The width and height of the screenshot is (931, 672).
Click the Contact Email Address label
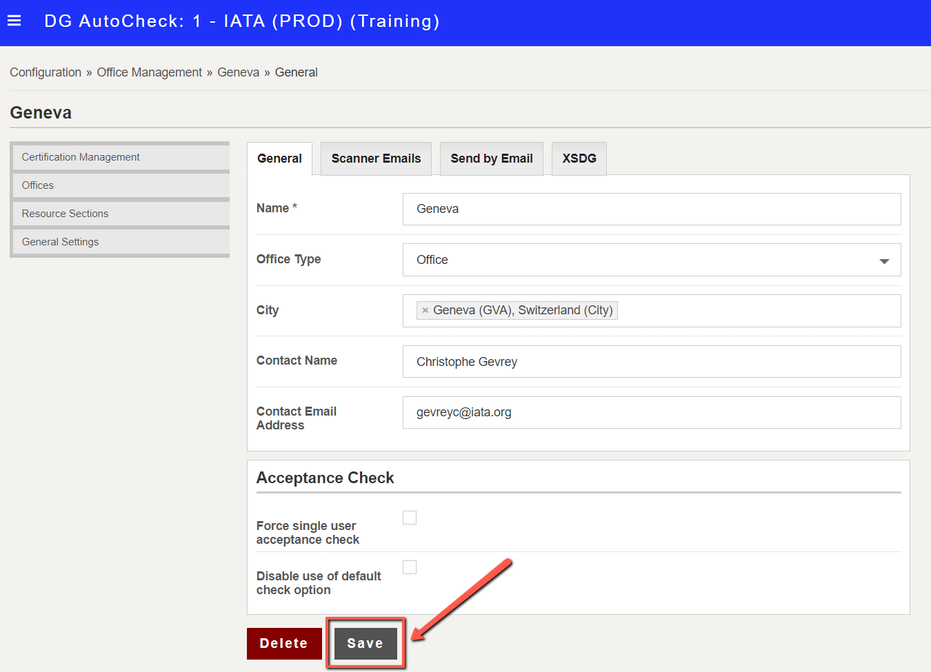click(297, 418)
